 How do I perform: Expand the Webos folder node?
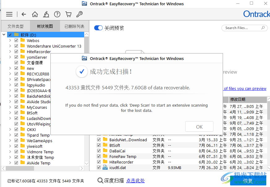click(x=10, y=40)
